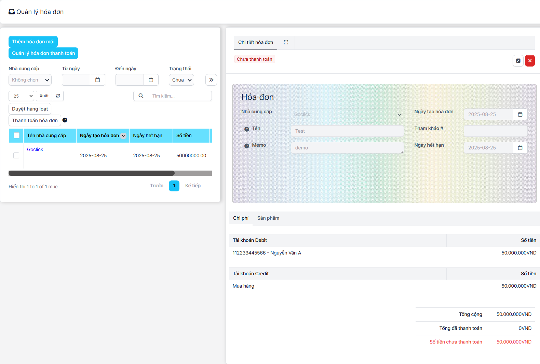Select the Chi phí tab

click(x=241, y=218)
